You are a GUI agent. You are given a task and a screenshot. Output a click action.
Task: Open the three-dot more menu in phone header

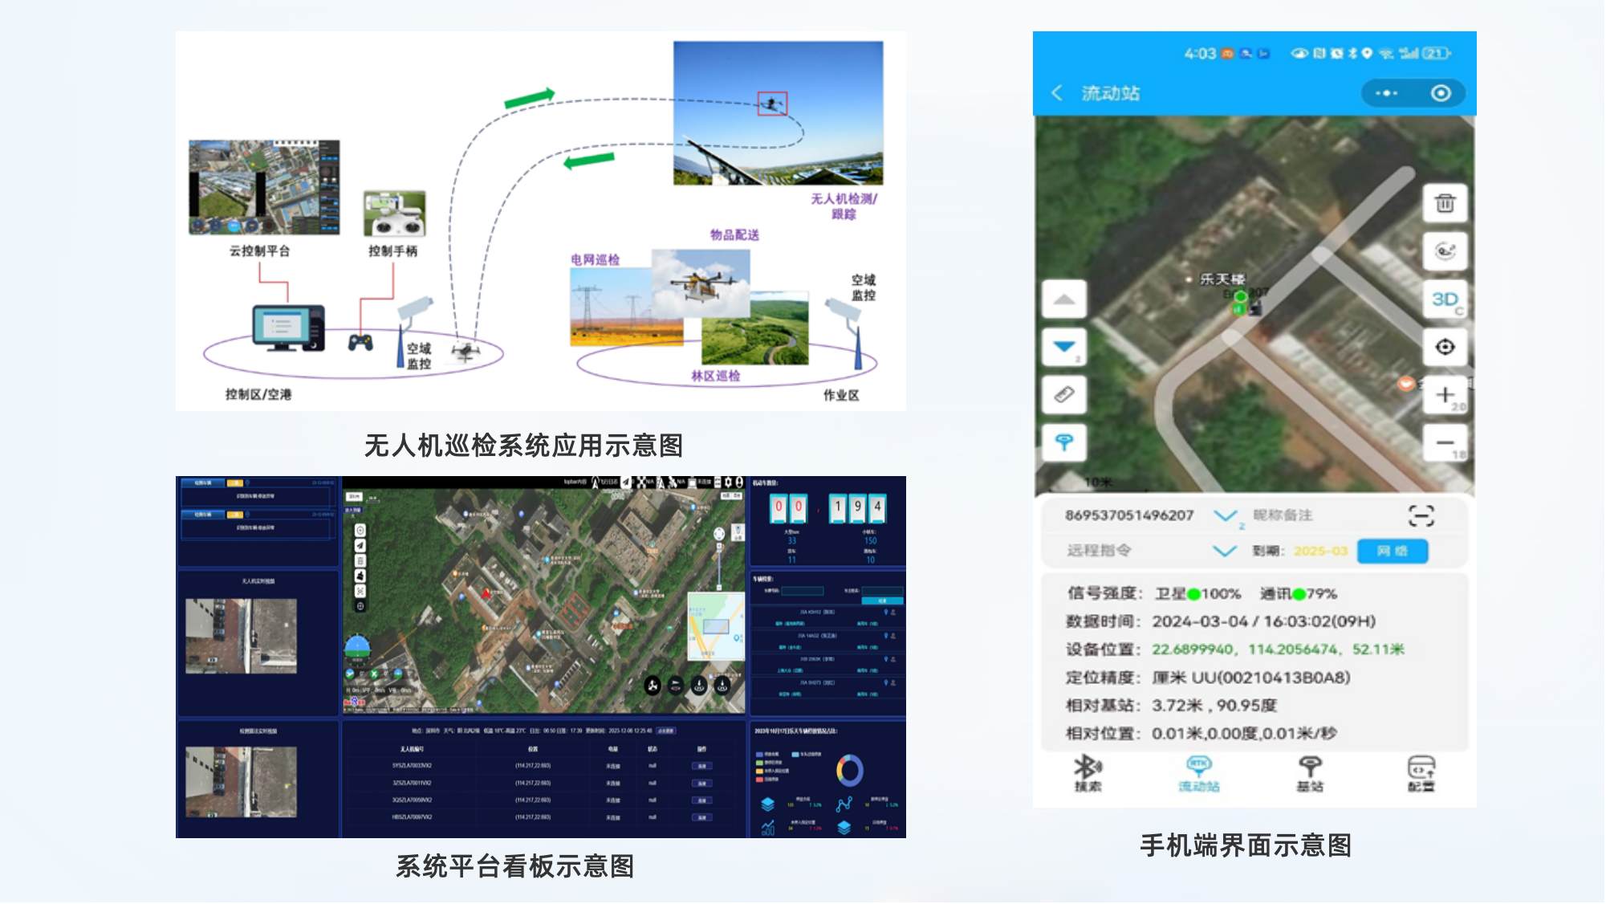(x=1386, y=93)
